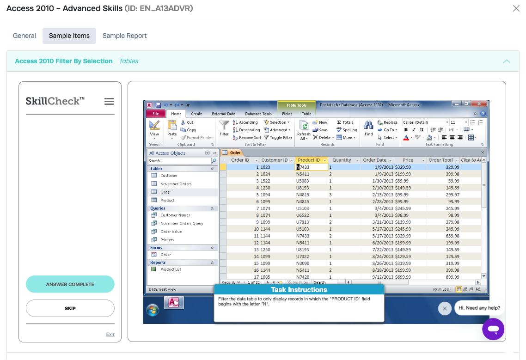Align text right in Text Formatting

460,138
